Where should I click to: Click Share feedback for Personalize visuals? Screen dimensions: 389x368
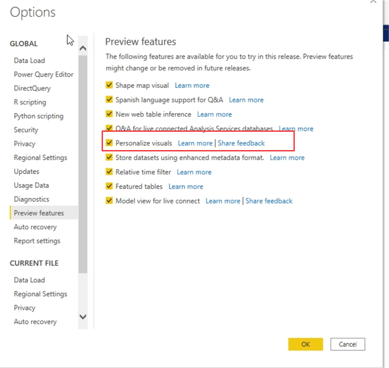pos(241,143)
